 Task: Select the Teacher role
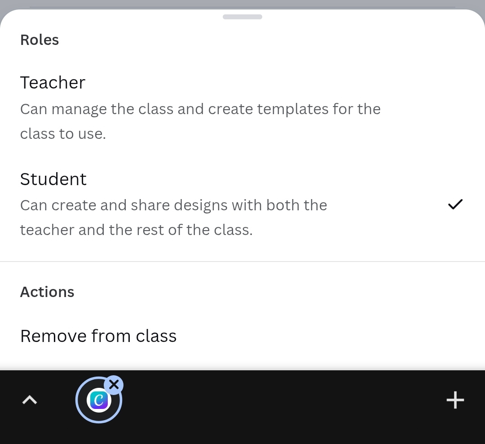point(53,83)
